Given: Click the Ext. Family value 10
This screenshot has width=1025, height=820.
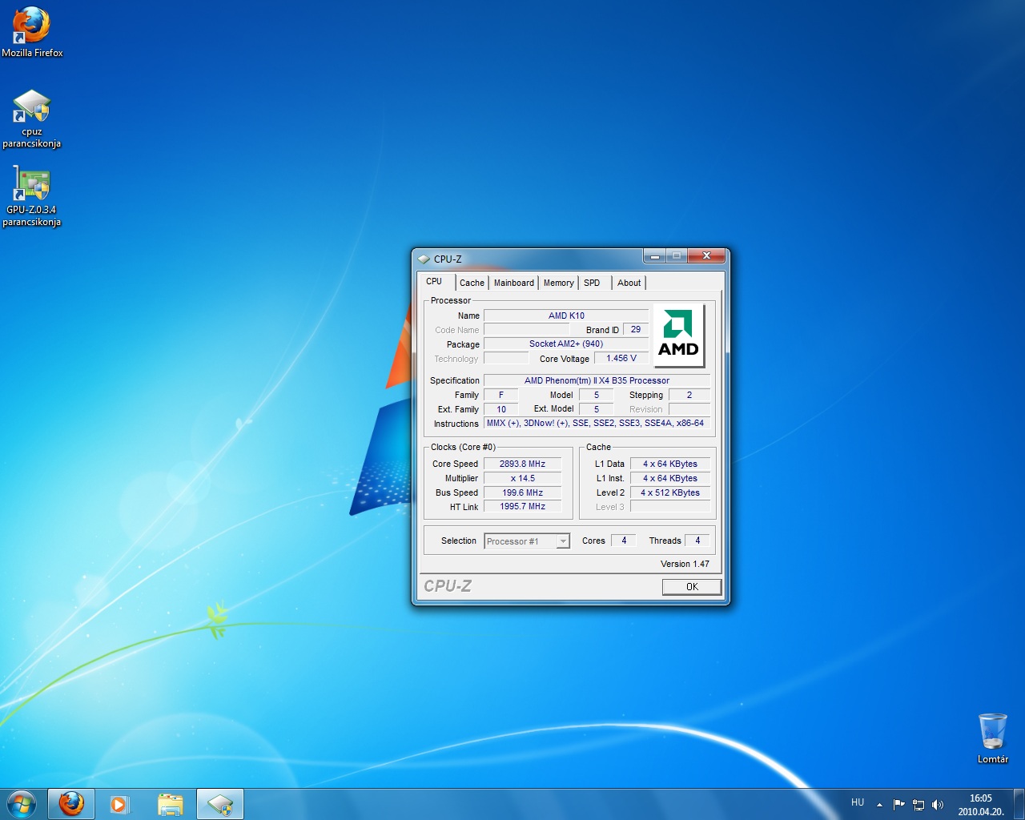Looking at the screenshot, I should coord(501,409).
